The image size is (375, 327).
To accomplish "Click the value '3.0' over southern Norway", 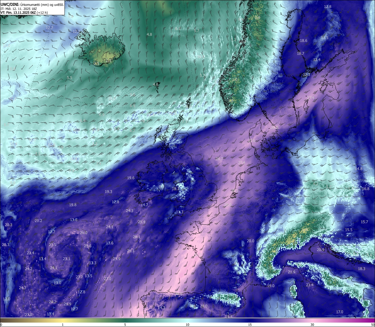I will pos(235,80).
